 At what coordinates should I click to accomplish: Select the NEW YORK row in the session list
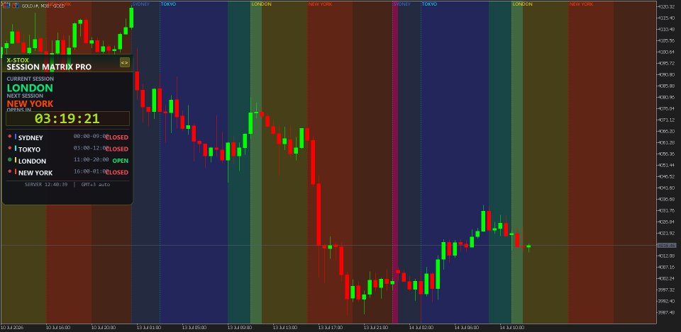pyautogui.click(x=68, y=172)
